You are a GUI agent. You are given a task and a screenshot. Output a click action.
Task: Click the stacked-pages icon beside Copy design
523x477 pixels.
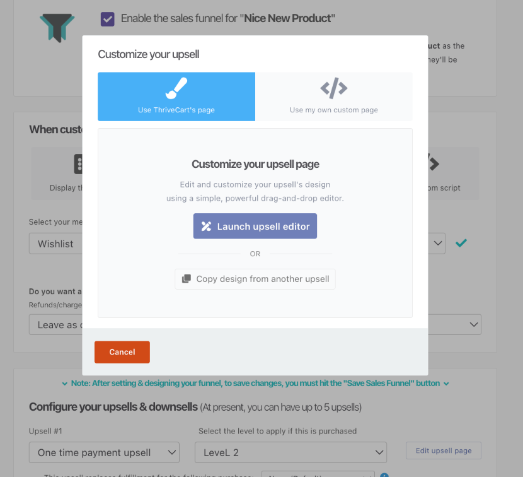pos(187,279)
